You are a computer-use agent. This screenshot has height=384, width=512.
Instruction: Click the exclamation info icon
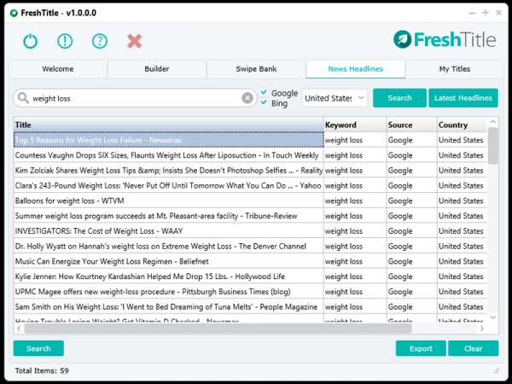tap(65, 41)
